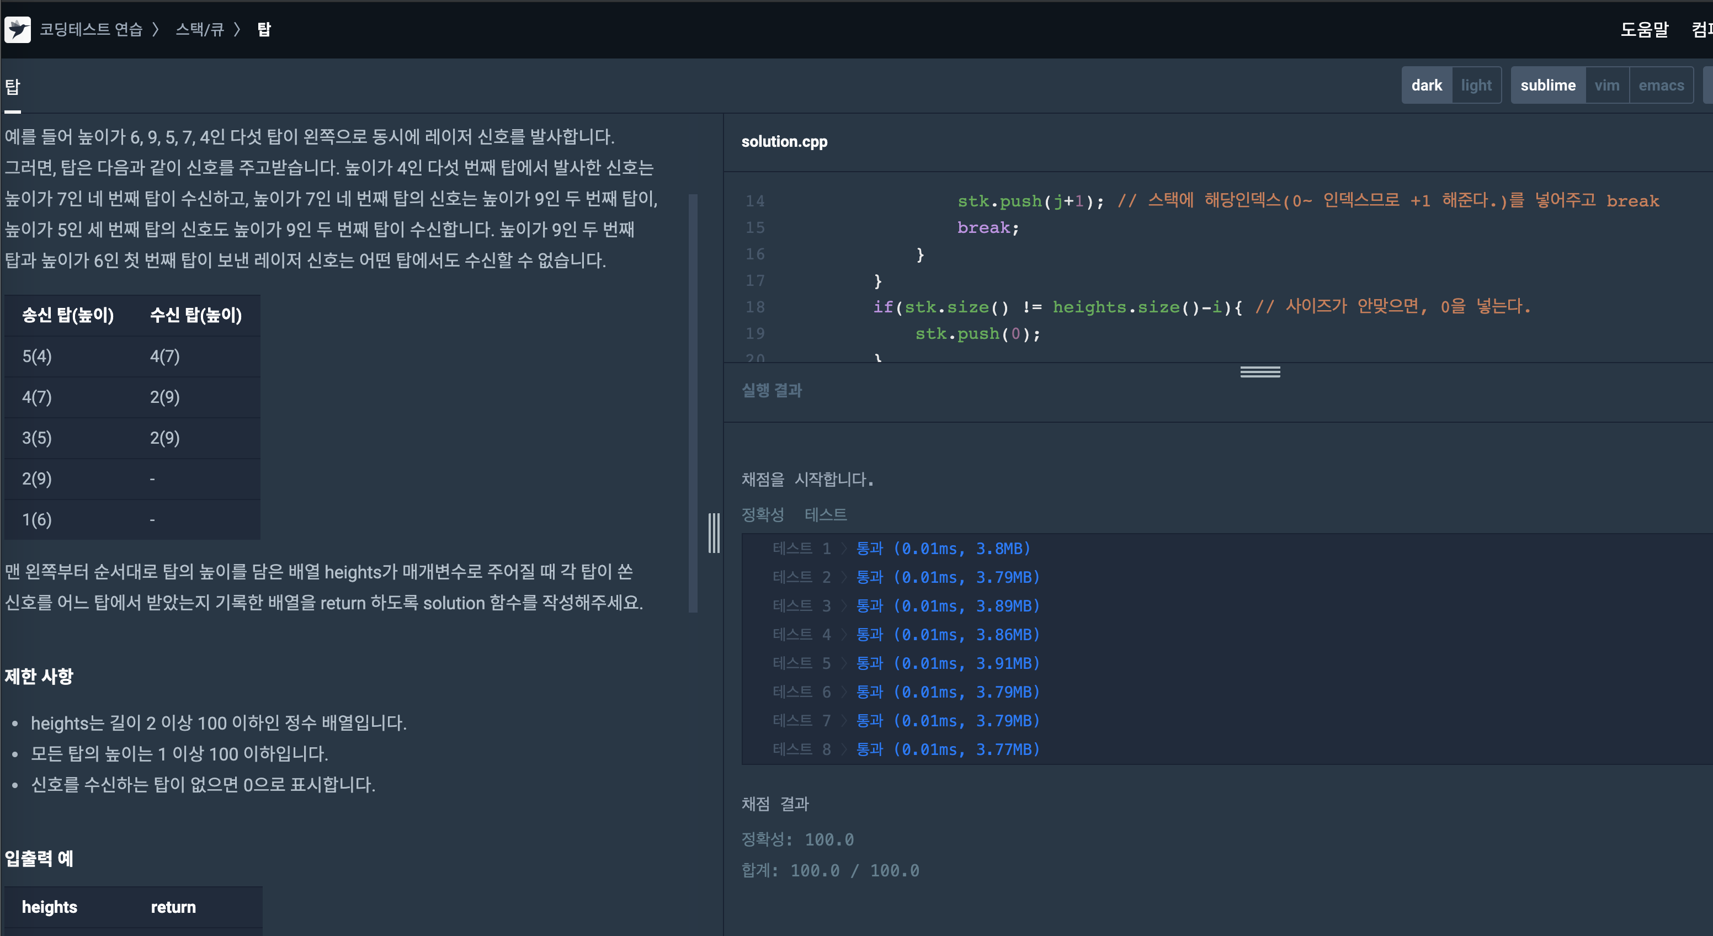Switch theme to light

1476,85
